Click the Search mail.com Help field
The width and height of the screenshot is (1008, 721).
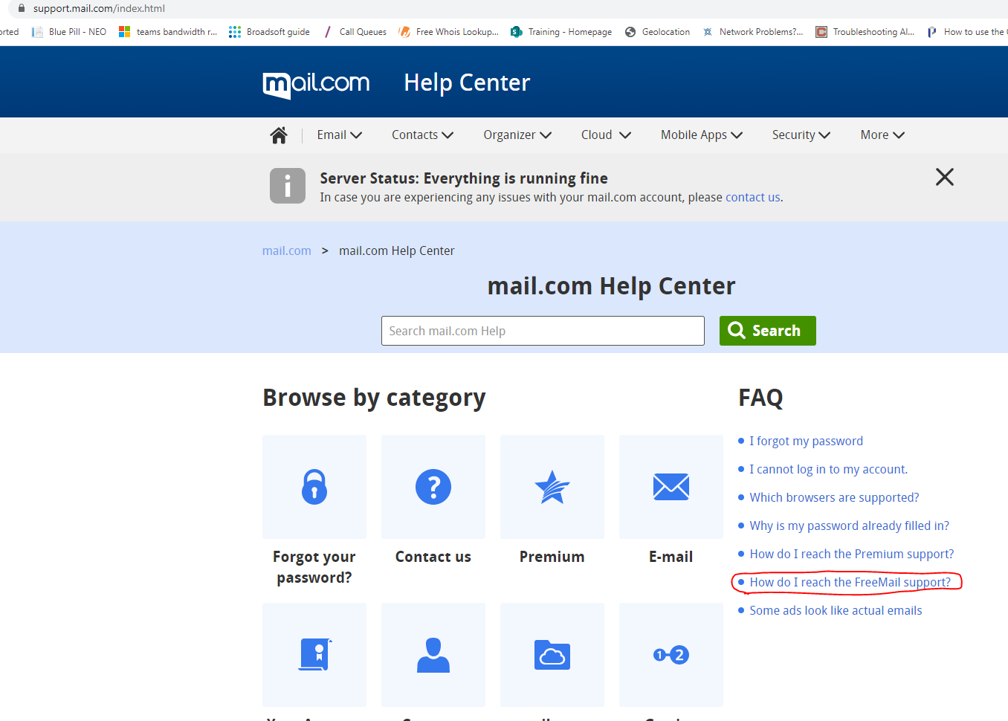543,331
